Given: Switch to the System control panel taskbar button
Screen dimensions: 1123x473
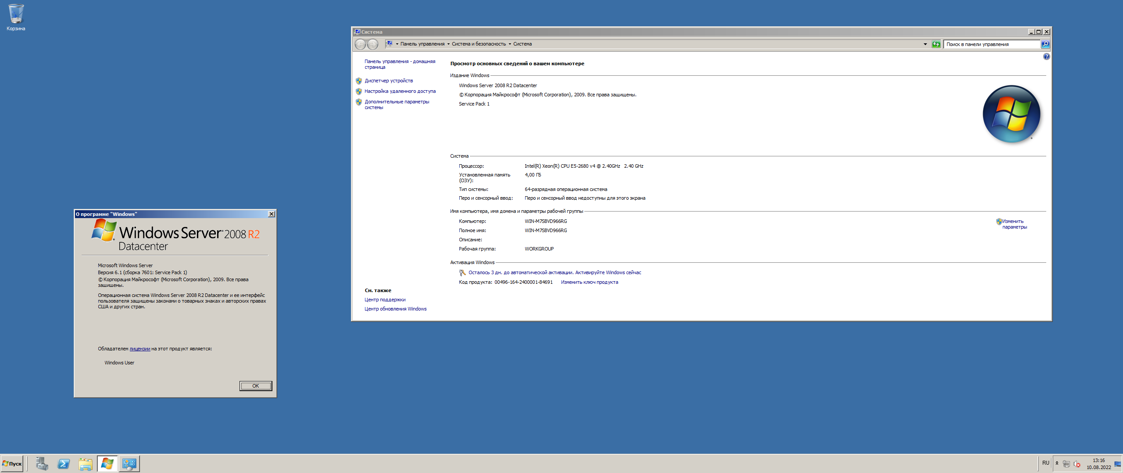Looking at the screenshot, I should point(129,464).
